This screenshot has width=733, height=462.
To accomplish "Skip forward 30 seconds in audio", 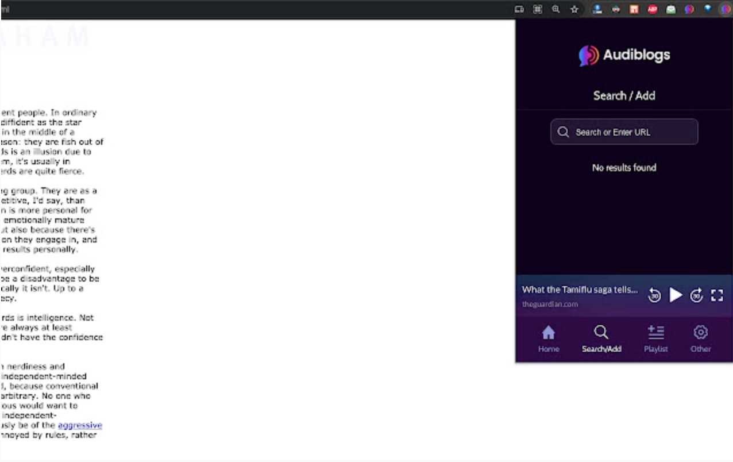I will pos(696,295).
